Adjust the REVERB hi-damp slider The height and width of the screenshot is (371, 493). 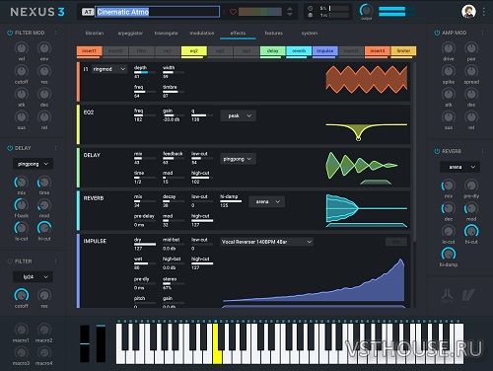point(231,201)
